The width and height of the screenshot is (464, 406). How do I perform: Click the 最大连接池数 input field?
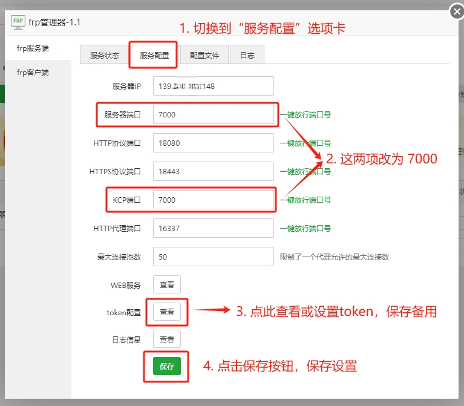coord(213,257)
